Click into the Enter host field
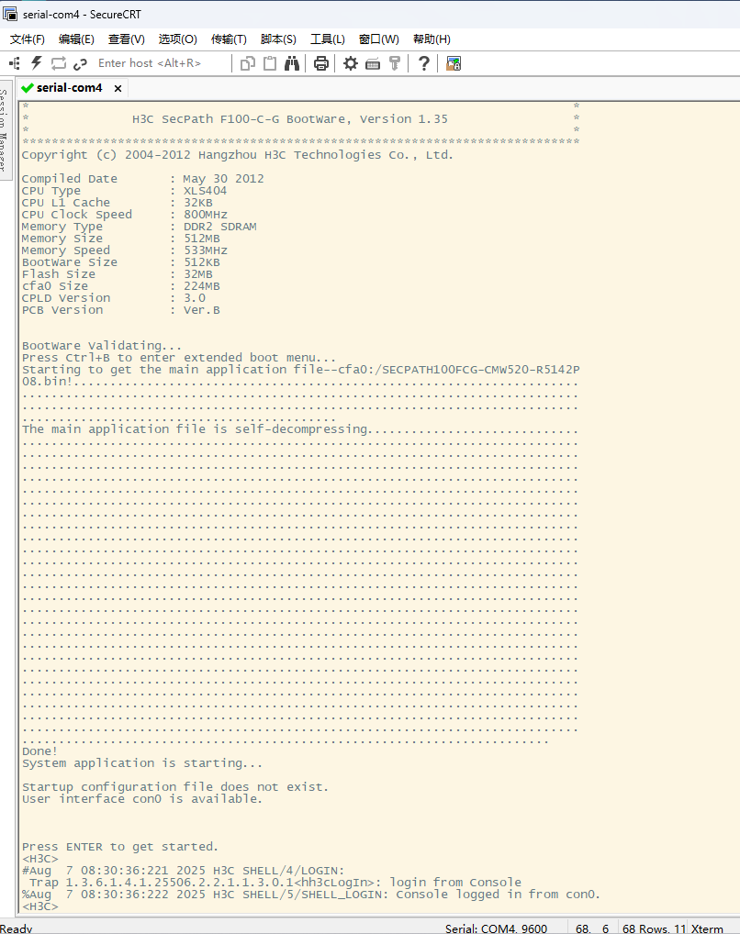 [x=161, y=63]
